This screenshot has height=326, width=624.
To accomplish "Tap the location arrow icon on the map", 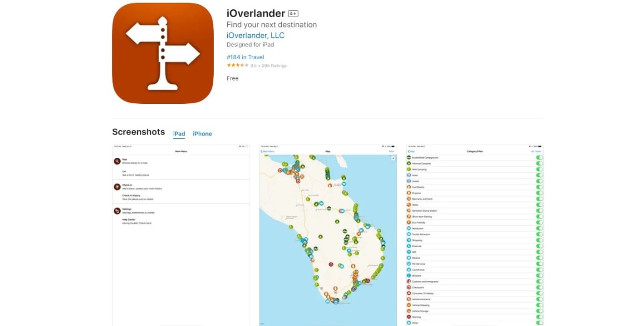I will point(393,158).
